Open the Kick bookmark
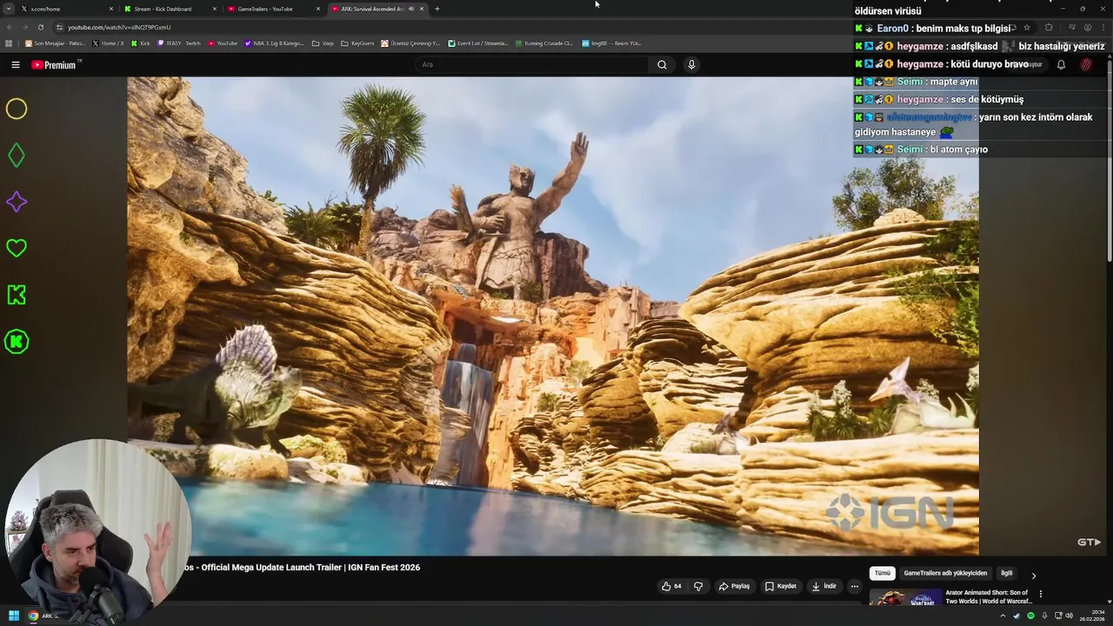 coord(140,43)
